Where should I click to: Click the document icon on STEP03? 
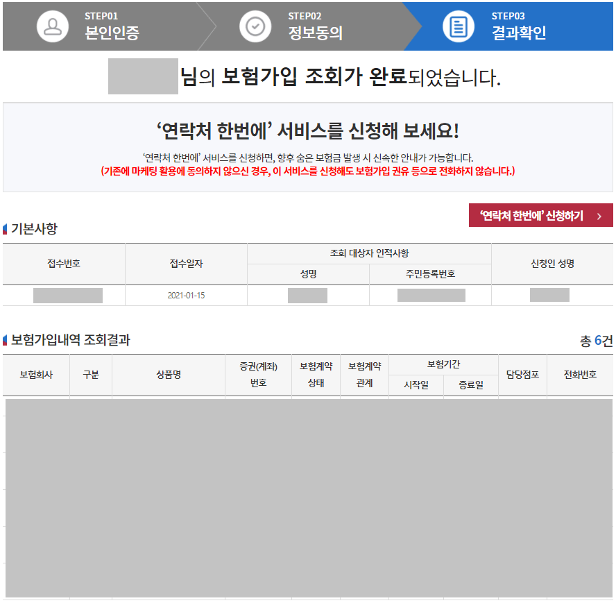click(x=457, y=26)
